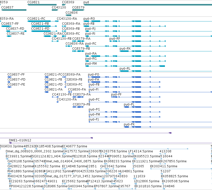This screenshot has width=212, height=190.
Task: Select protein pyd-PC label
Action: coord(94,99)
